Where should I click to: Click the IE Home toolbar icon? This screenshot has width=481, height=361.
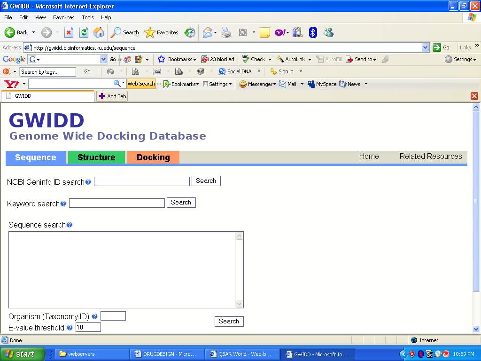(99, 32)
